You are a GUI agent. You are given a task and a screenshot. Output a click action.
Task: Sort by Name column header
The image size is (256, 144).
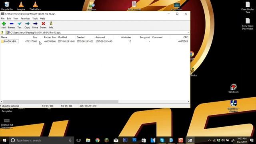click(x=4, y=37)
